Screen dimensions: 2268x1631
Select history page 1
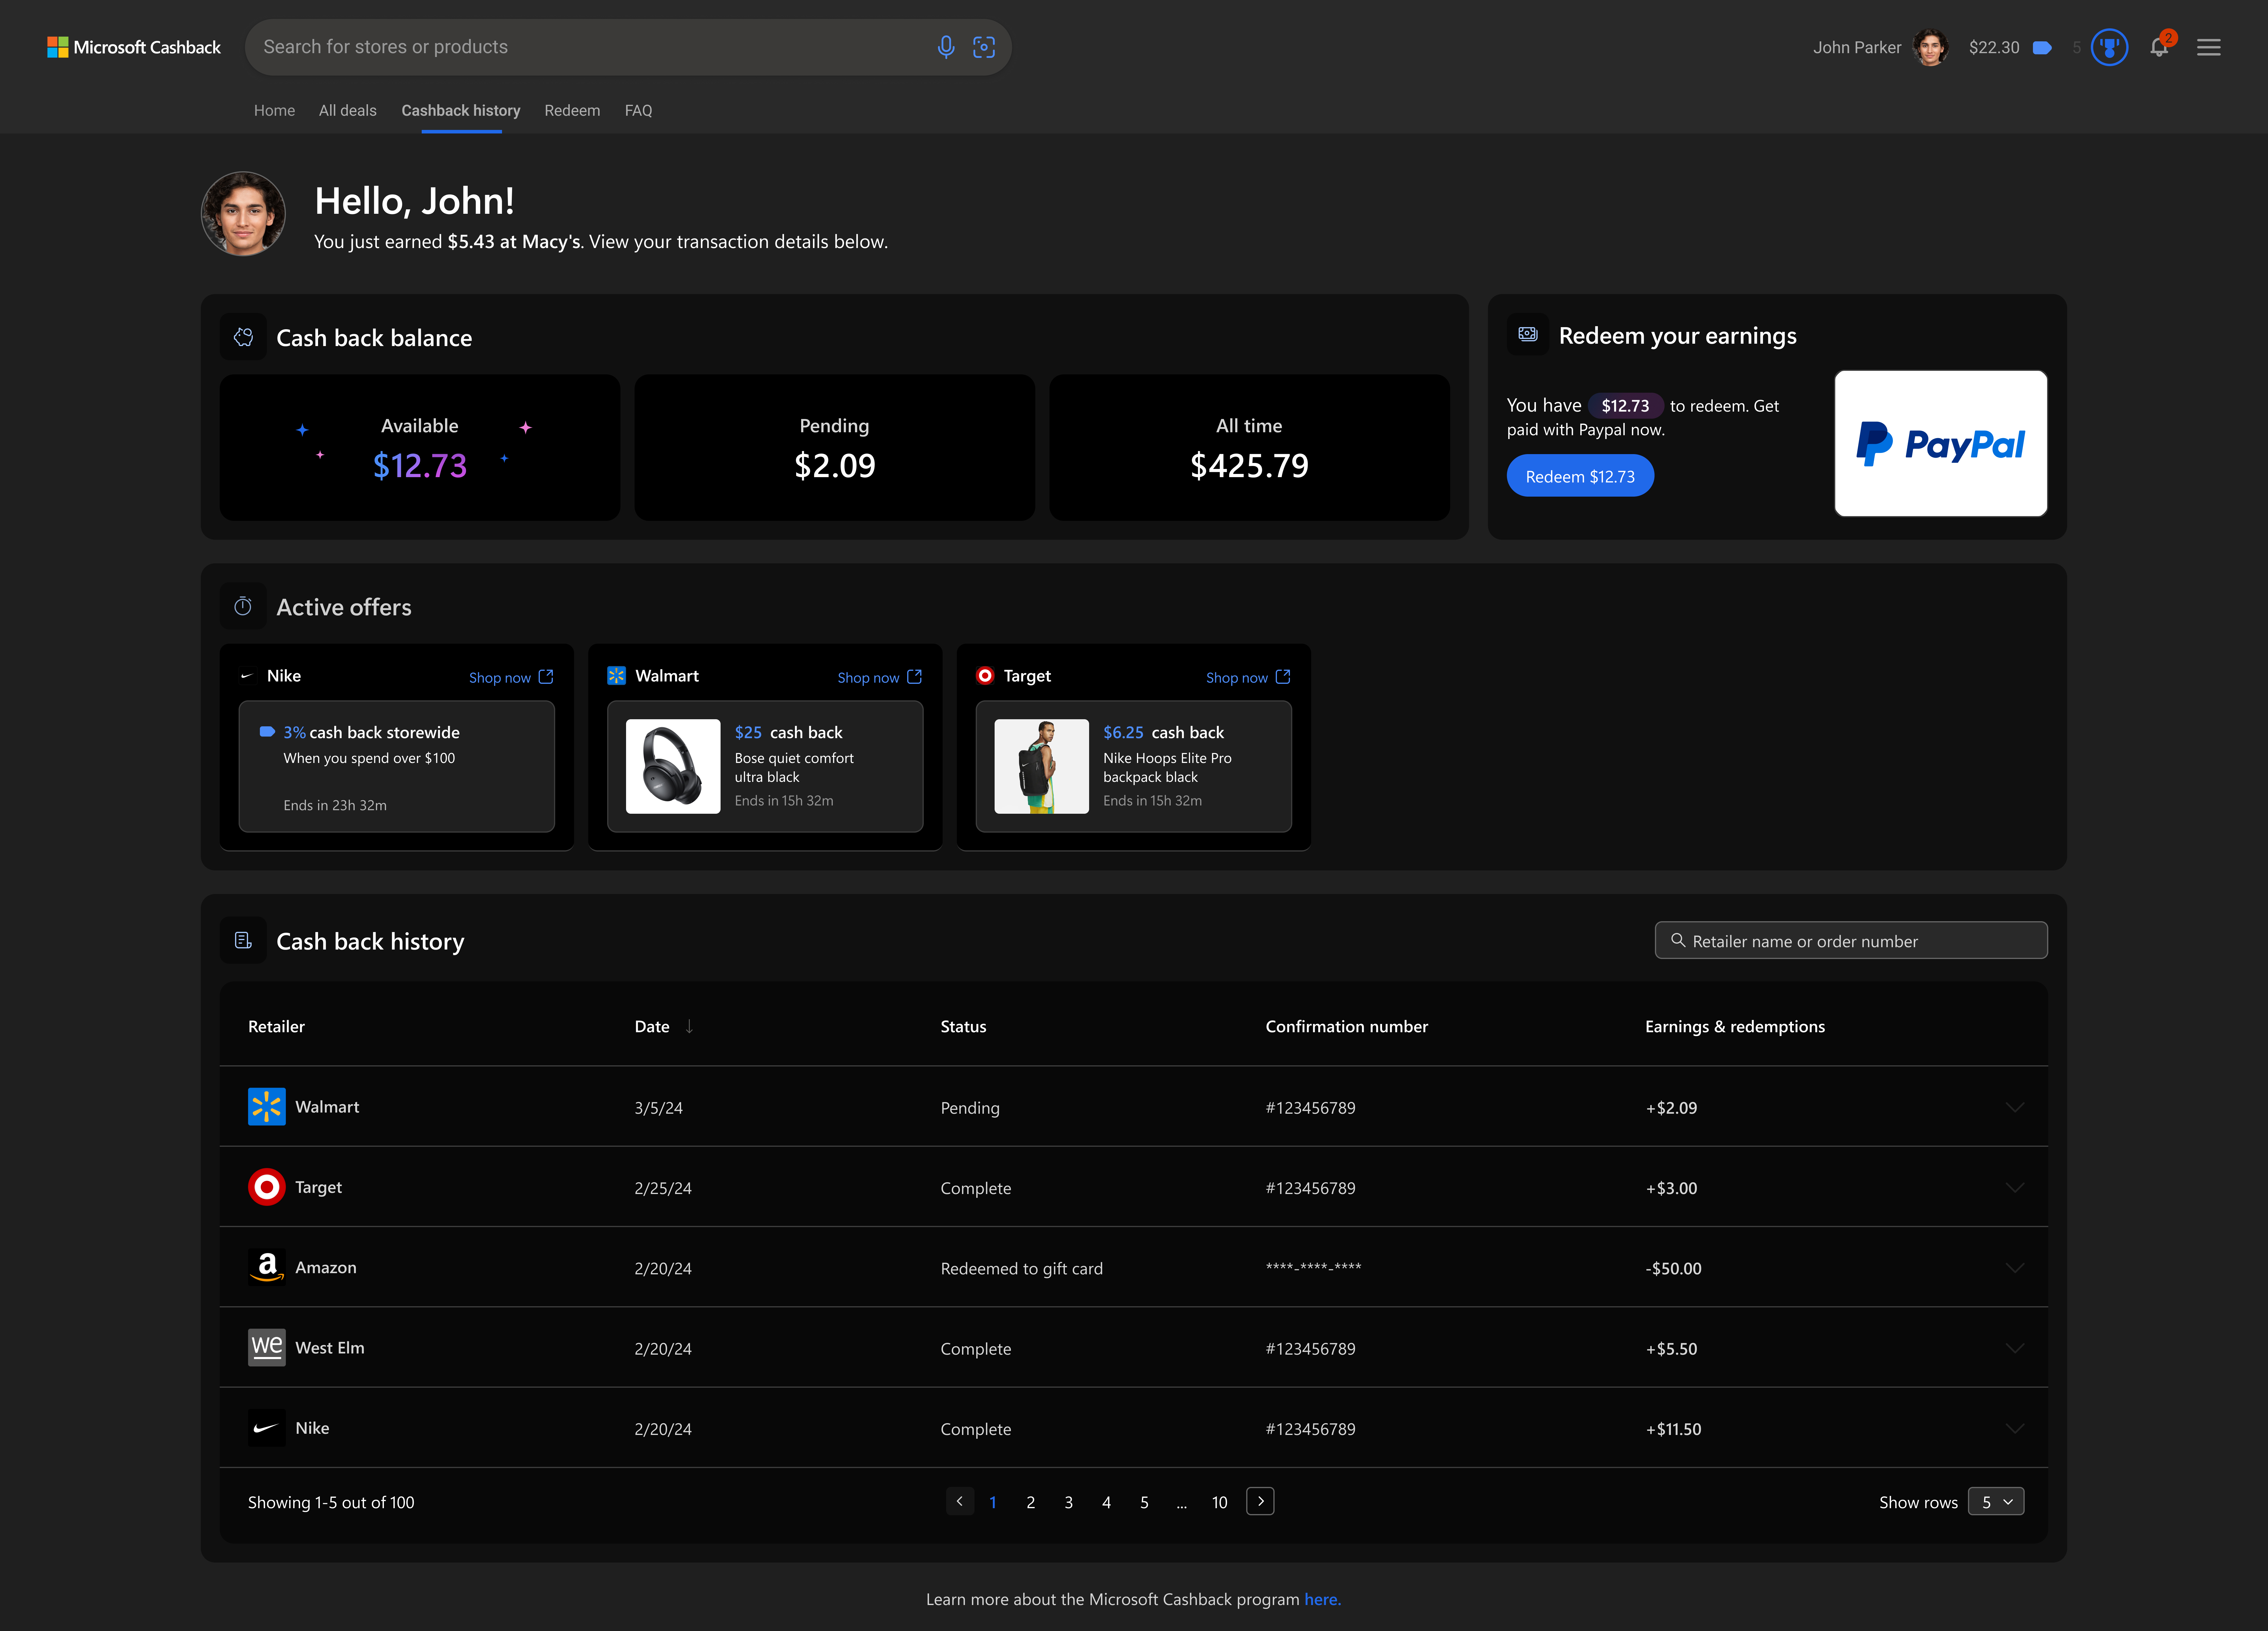pyautogui.click(x=993, y=1502)
